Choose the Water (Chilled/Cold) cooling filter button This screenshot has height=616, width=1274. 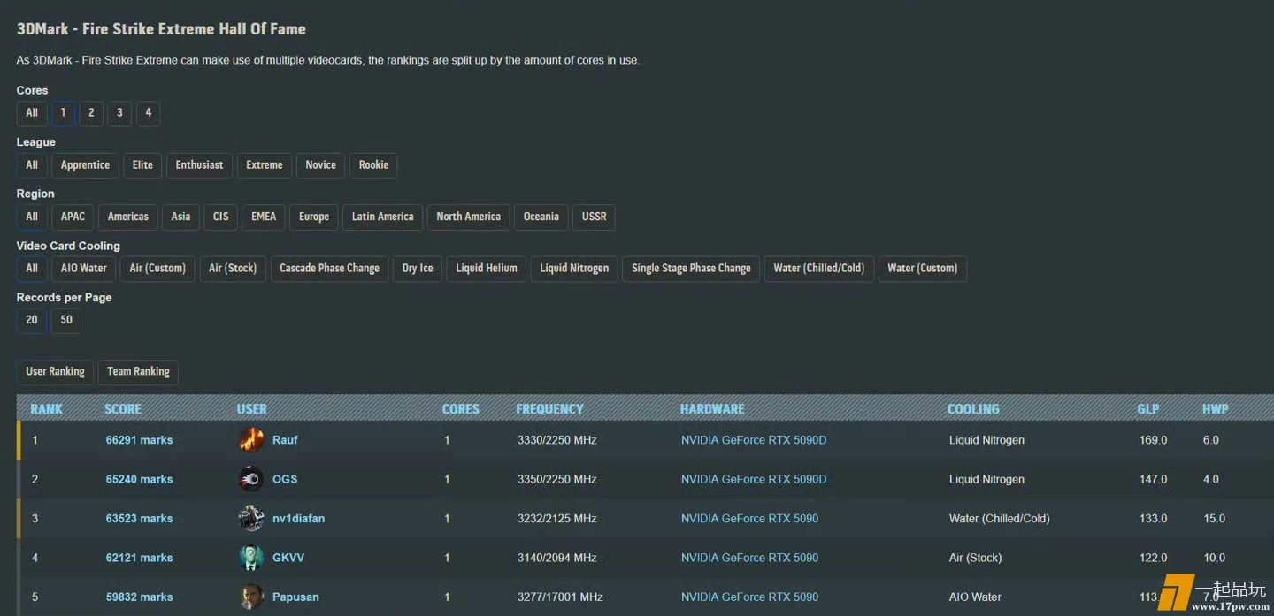[x=819, y=269]
